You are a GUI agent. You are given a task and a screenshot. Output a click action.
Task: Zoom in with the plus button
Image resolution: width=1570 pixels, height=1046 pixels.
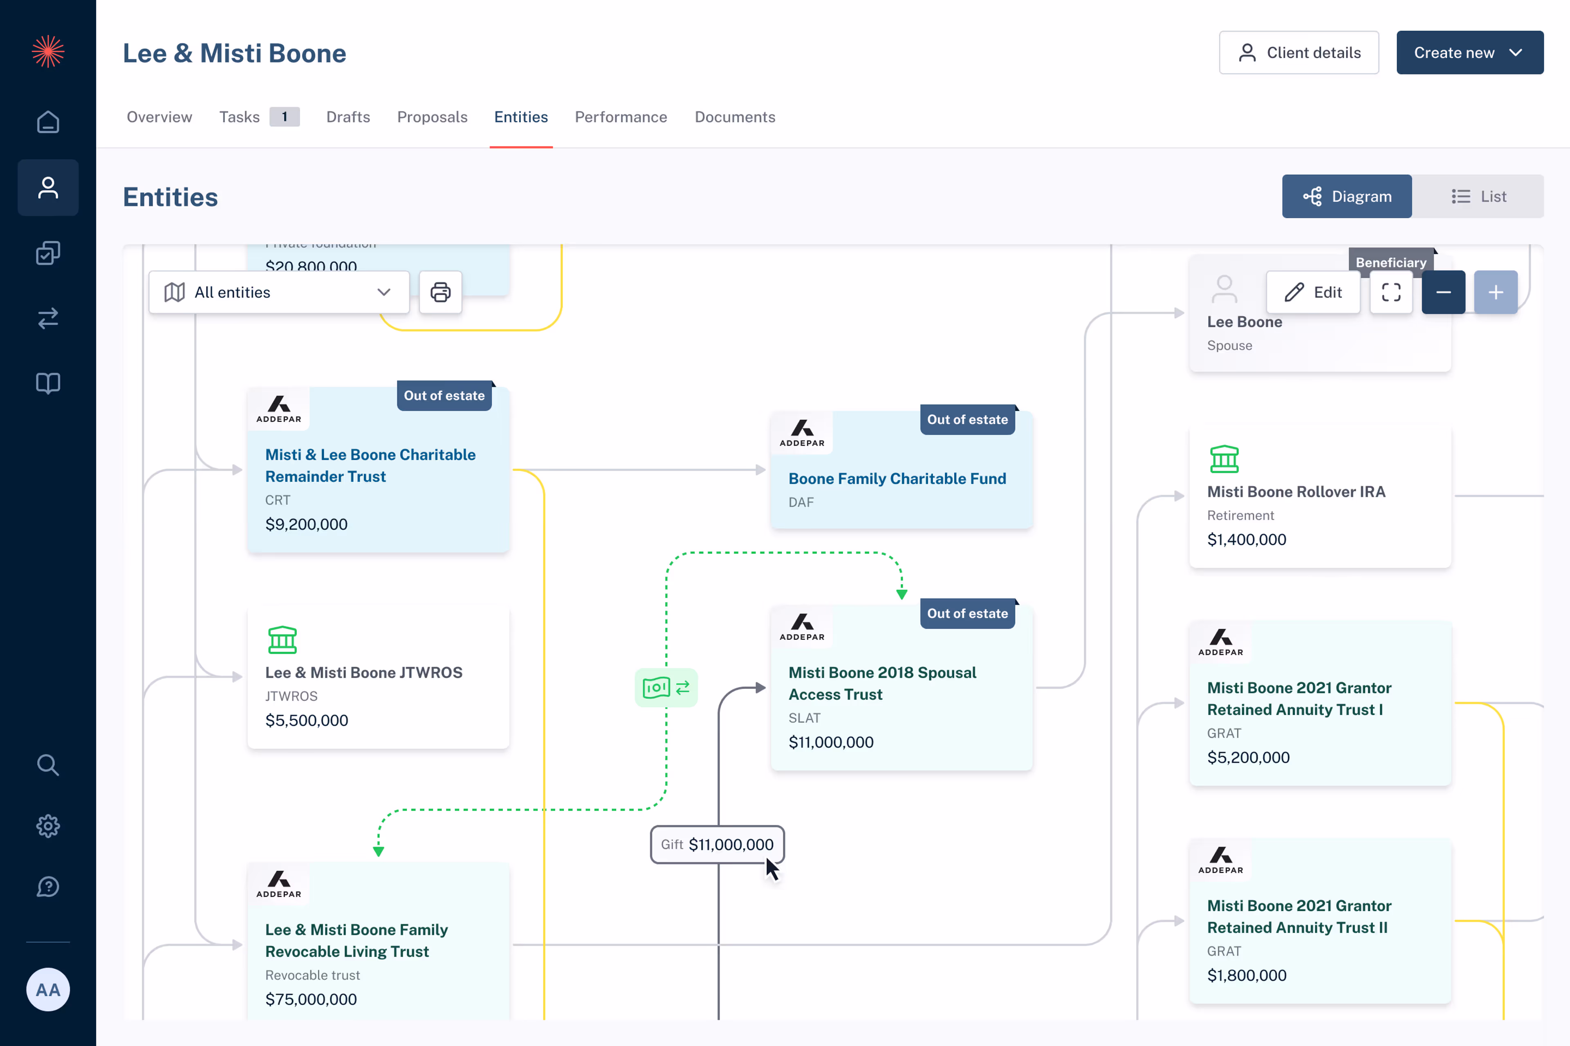point(1496,292)
